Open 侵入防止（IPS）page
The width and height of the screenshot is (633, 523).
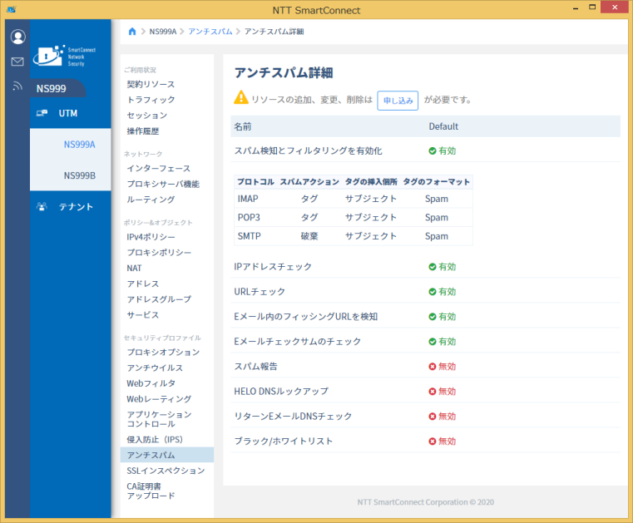155,440
